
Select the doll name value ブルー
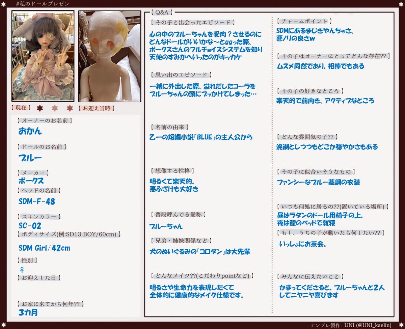click(30, 158)
